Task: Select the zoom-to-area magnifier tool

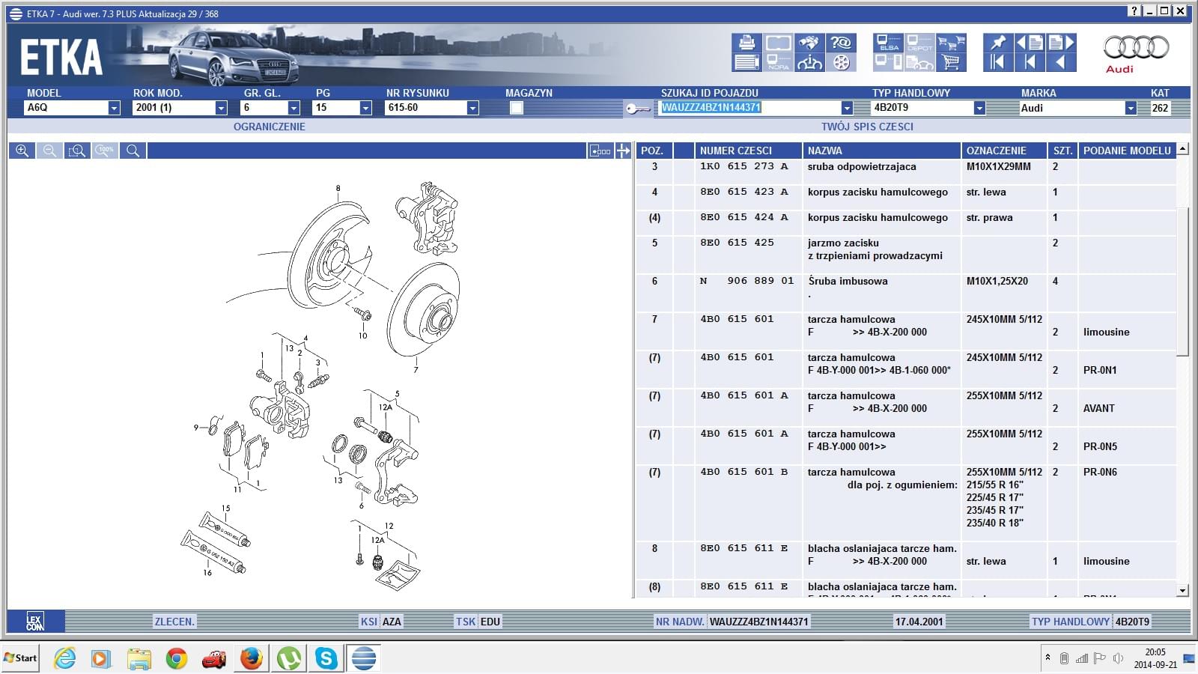Action: 77,151
